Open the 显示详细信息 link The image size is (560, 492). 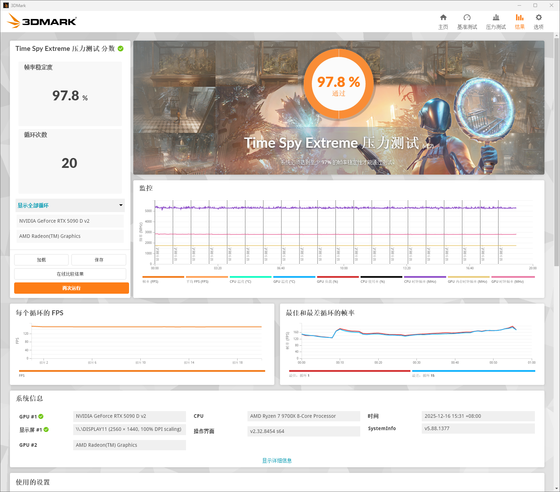coord(277,461)
